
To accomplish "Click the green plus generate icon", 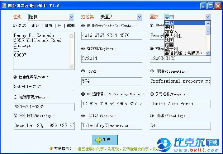I will click(98, 140).
